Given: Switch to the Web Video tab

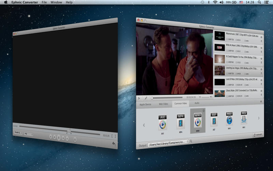Looking at the screenshot, I should pos(163,104).
